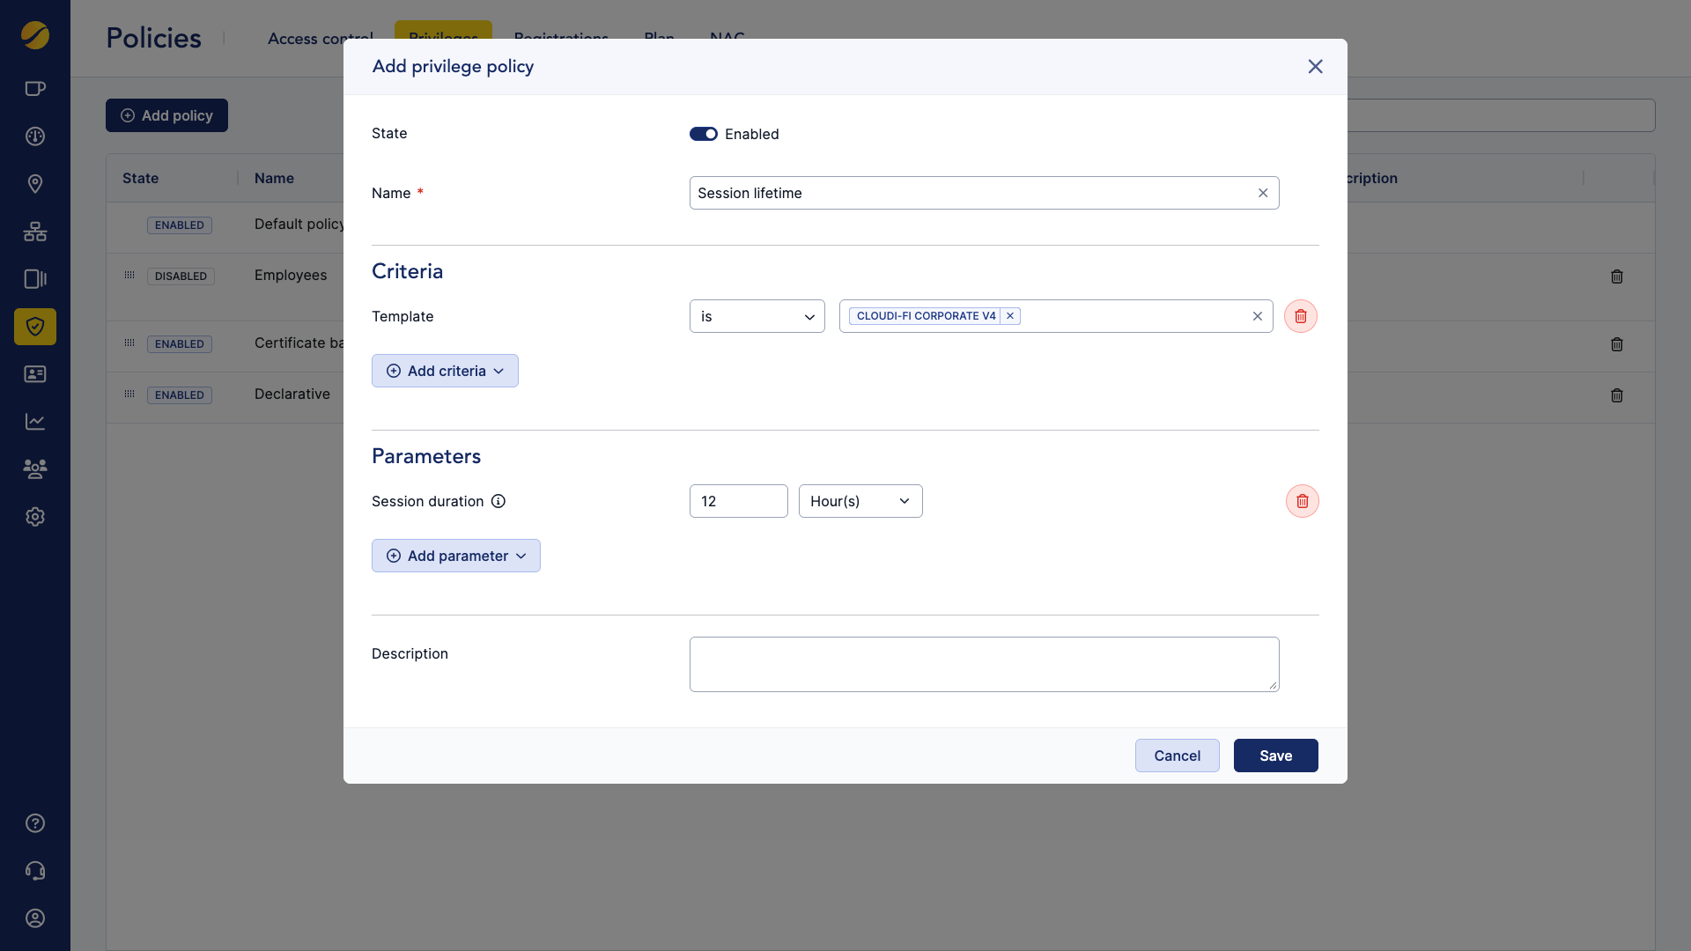The height and width of the screenshot is (951, 1691).
Task: Save the privilege policy
Action: (x=1276, y=756)
